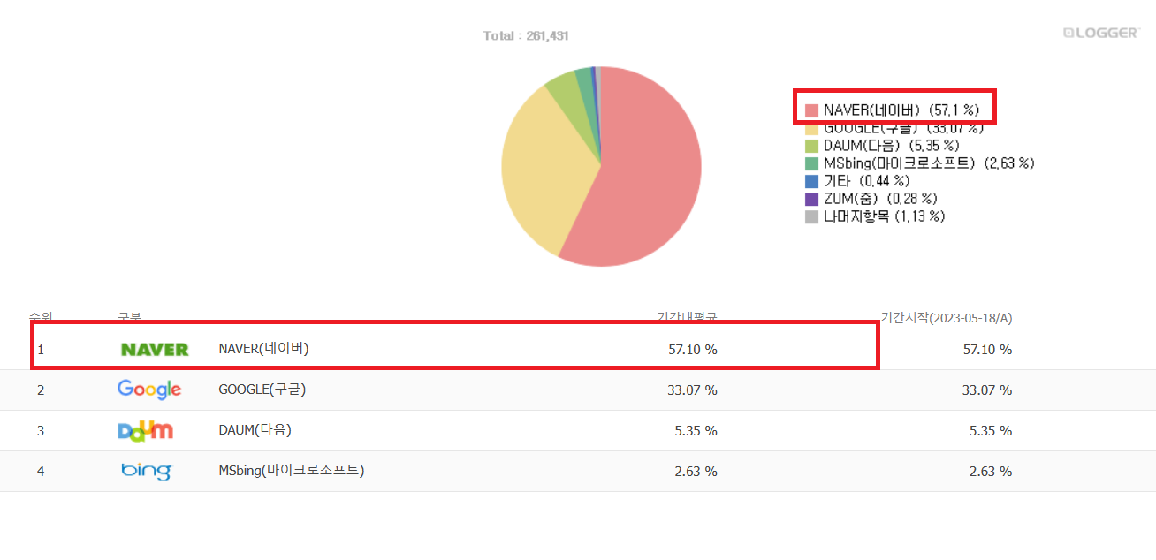Click DAUM's 5.35 % period start value
This screenshot has height=560, width=1156.
coord(991,431)
